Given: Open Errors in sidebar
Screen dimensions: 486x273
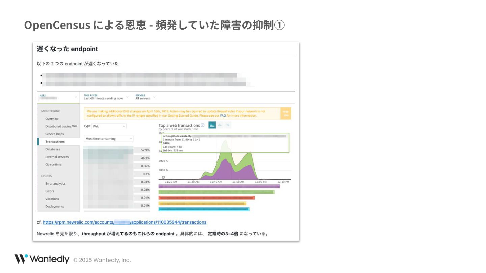Looking at the screenshot, I should point(50,191).
